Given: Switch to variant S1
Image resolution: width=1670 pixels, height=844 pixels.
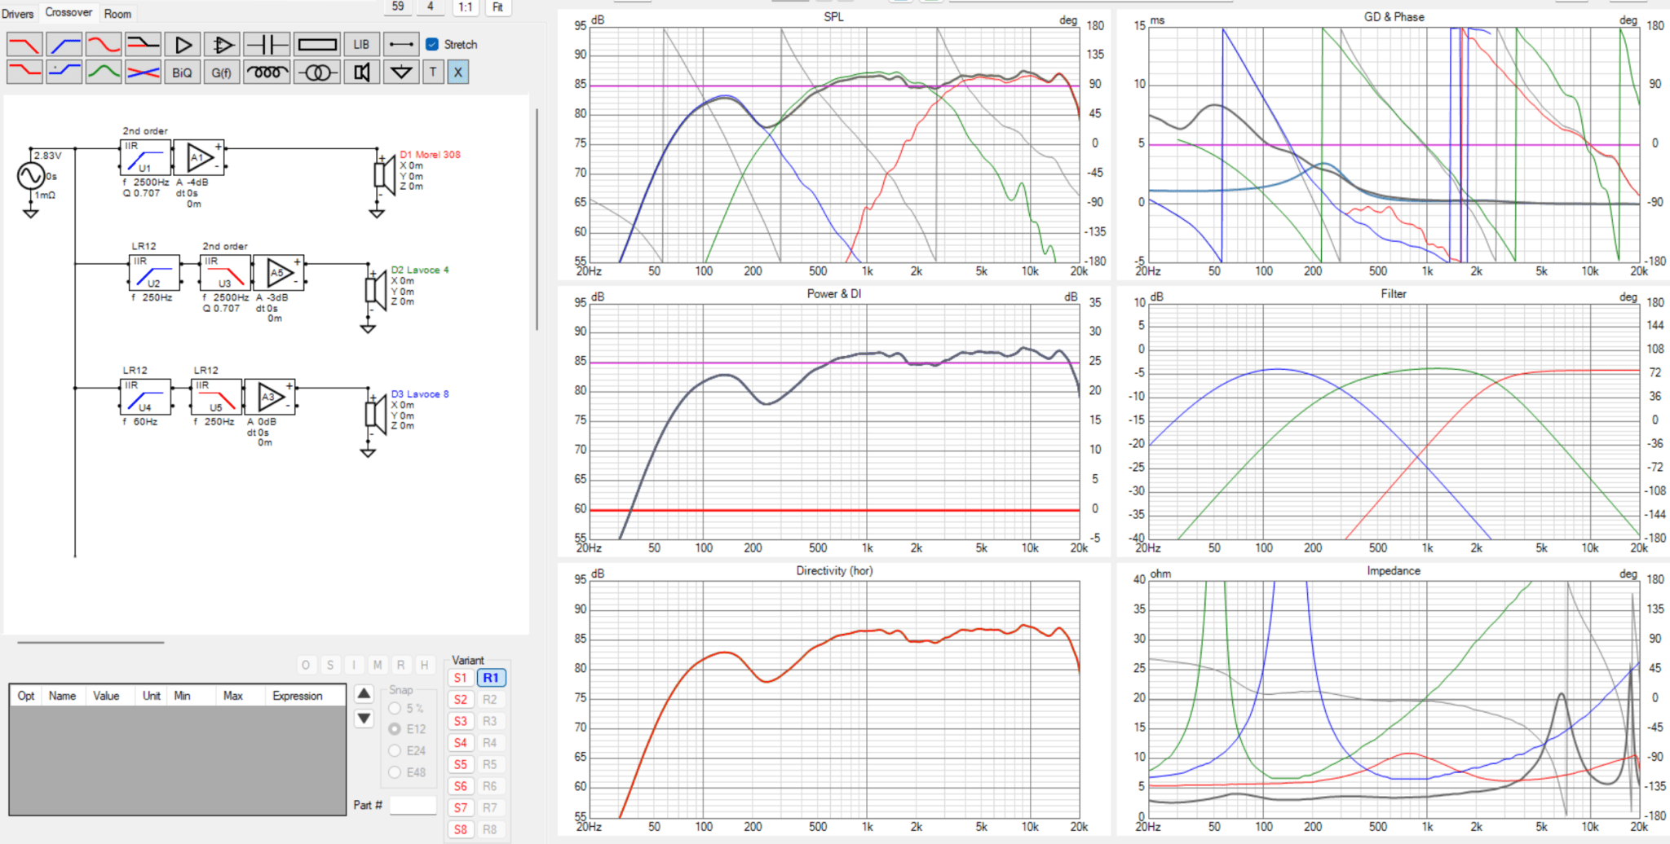Looking at the screenshot, I should [x=461, y=678].
